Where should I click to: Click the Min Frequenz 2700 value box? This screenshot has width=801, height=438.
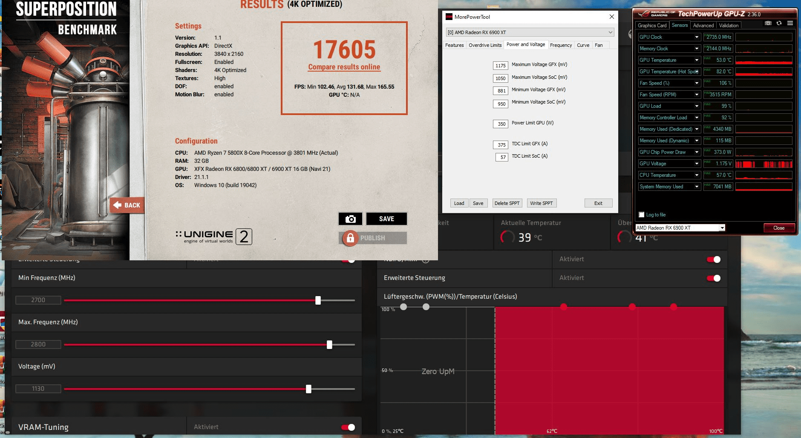pyautogui.click(x=38, y=300)
